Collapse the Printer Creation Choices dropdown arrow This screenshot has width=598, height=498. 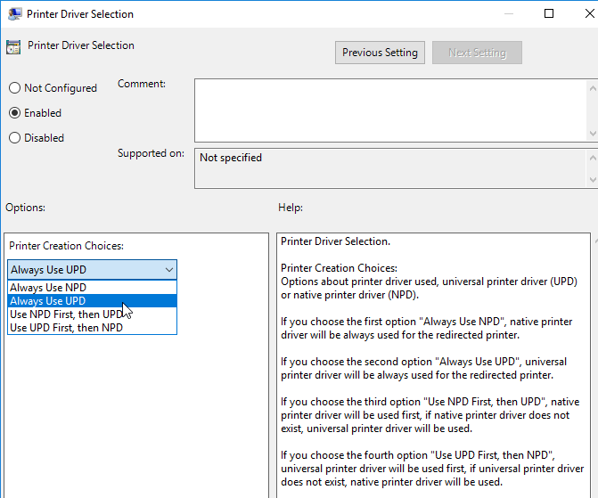tap(169, 270)
